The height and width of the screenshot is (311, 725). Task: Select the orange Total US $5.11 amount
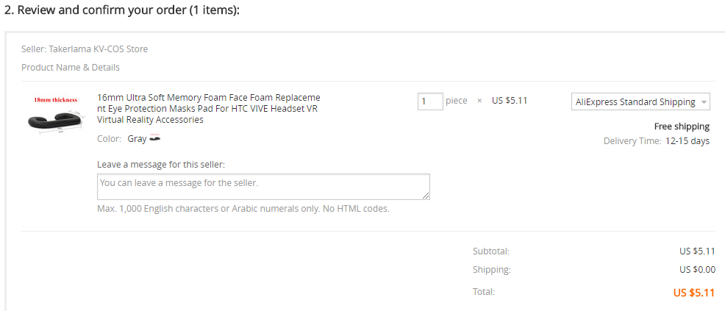694,293
